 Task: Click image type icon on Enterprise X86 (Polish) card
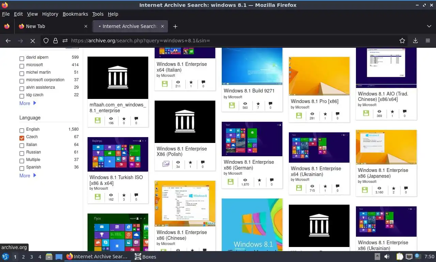166,164
